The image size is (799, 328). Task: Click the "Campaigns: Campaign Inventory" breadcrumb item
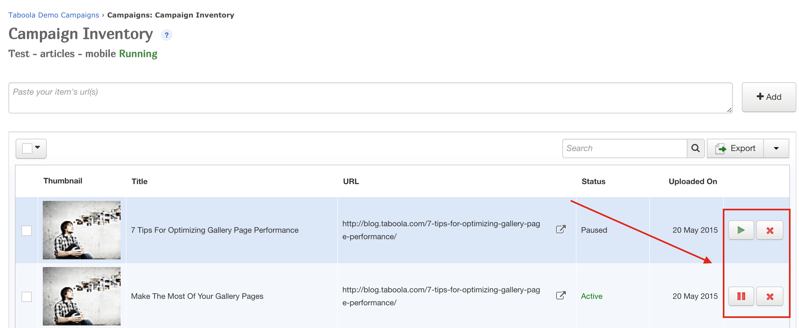pos(171,15)
